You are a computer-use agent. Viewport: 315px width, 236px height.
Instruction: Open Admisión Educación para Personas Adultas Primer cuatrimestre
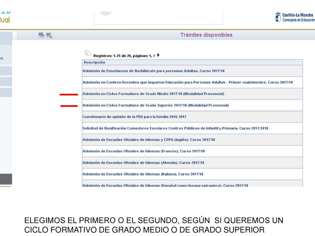point(187,82)
